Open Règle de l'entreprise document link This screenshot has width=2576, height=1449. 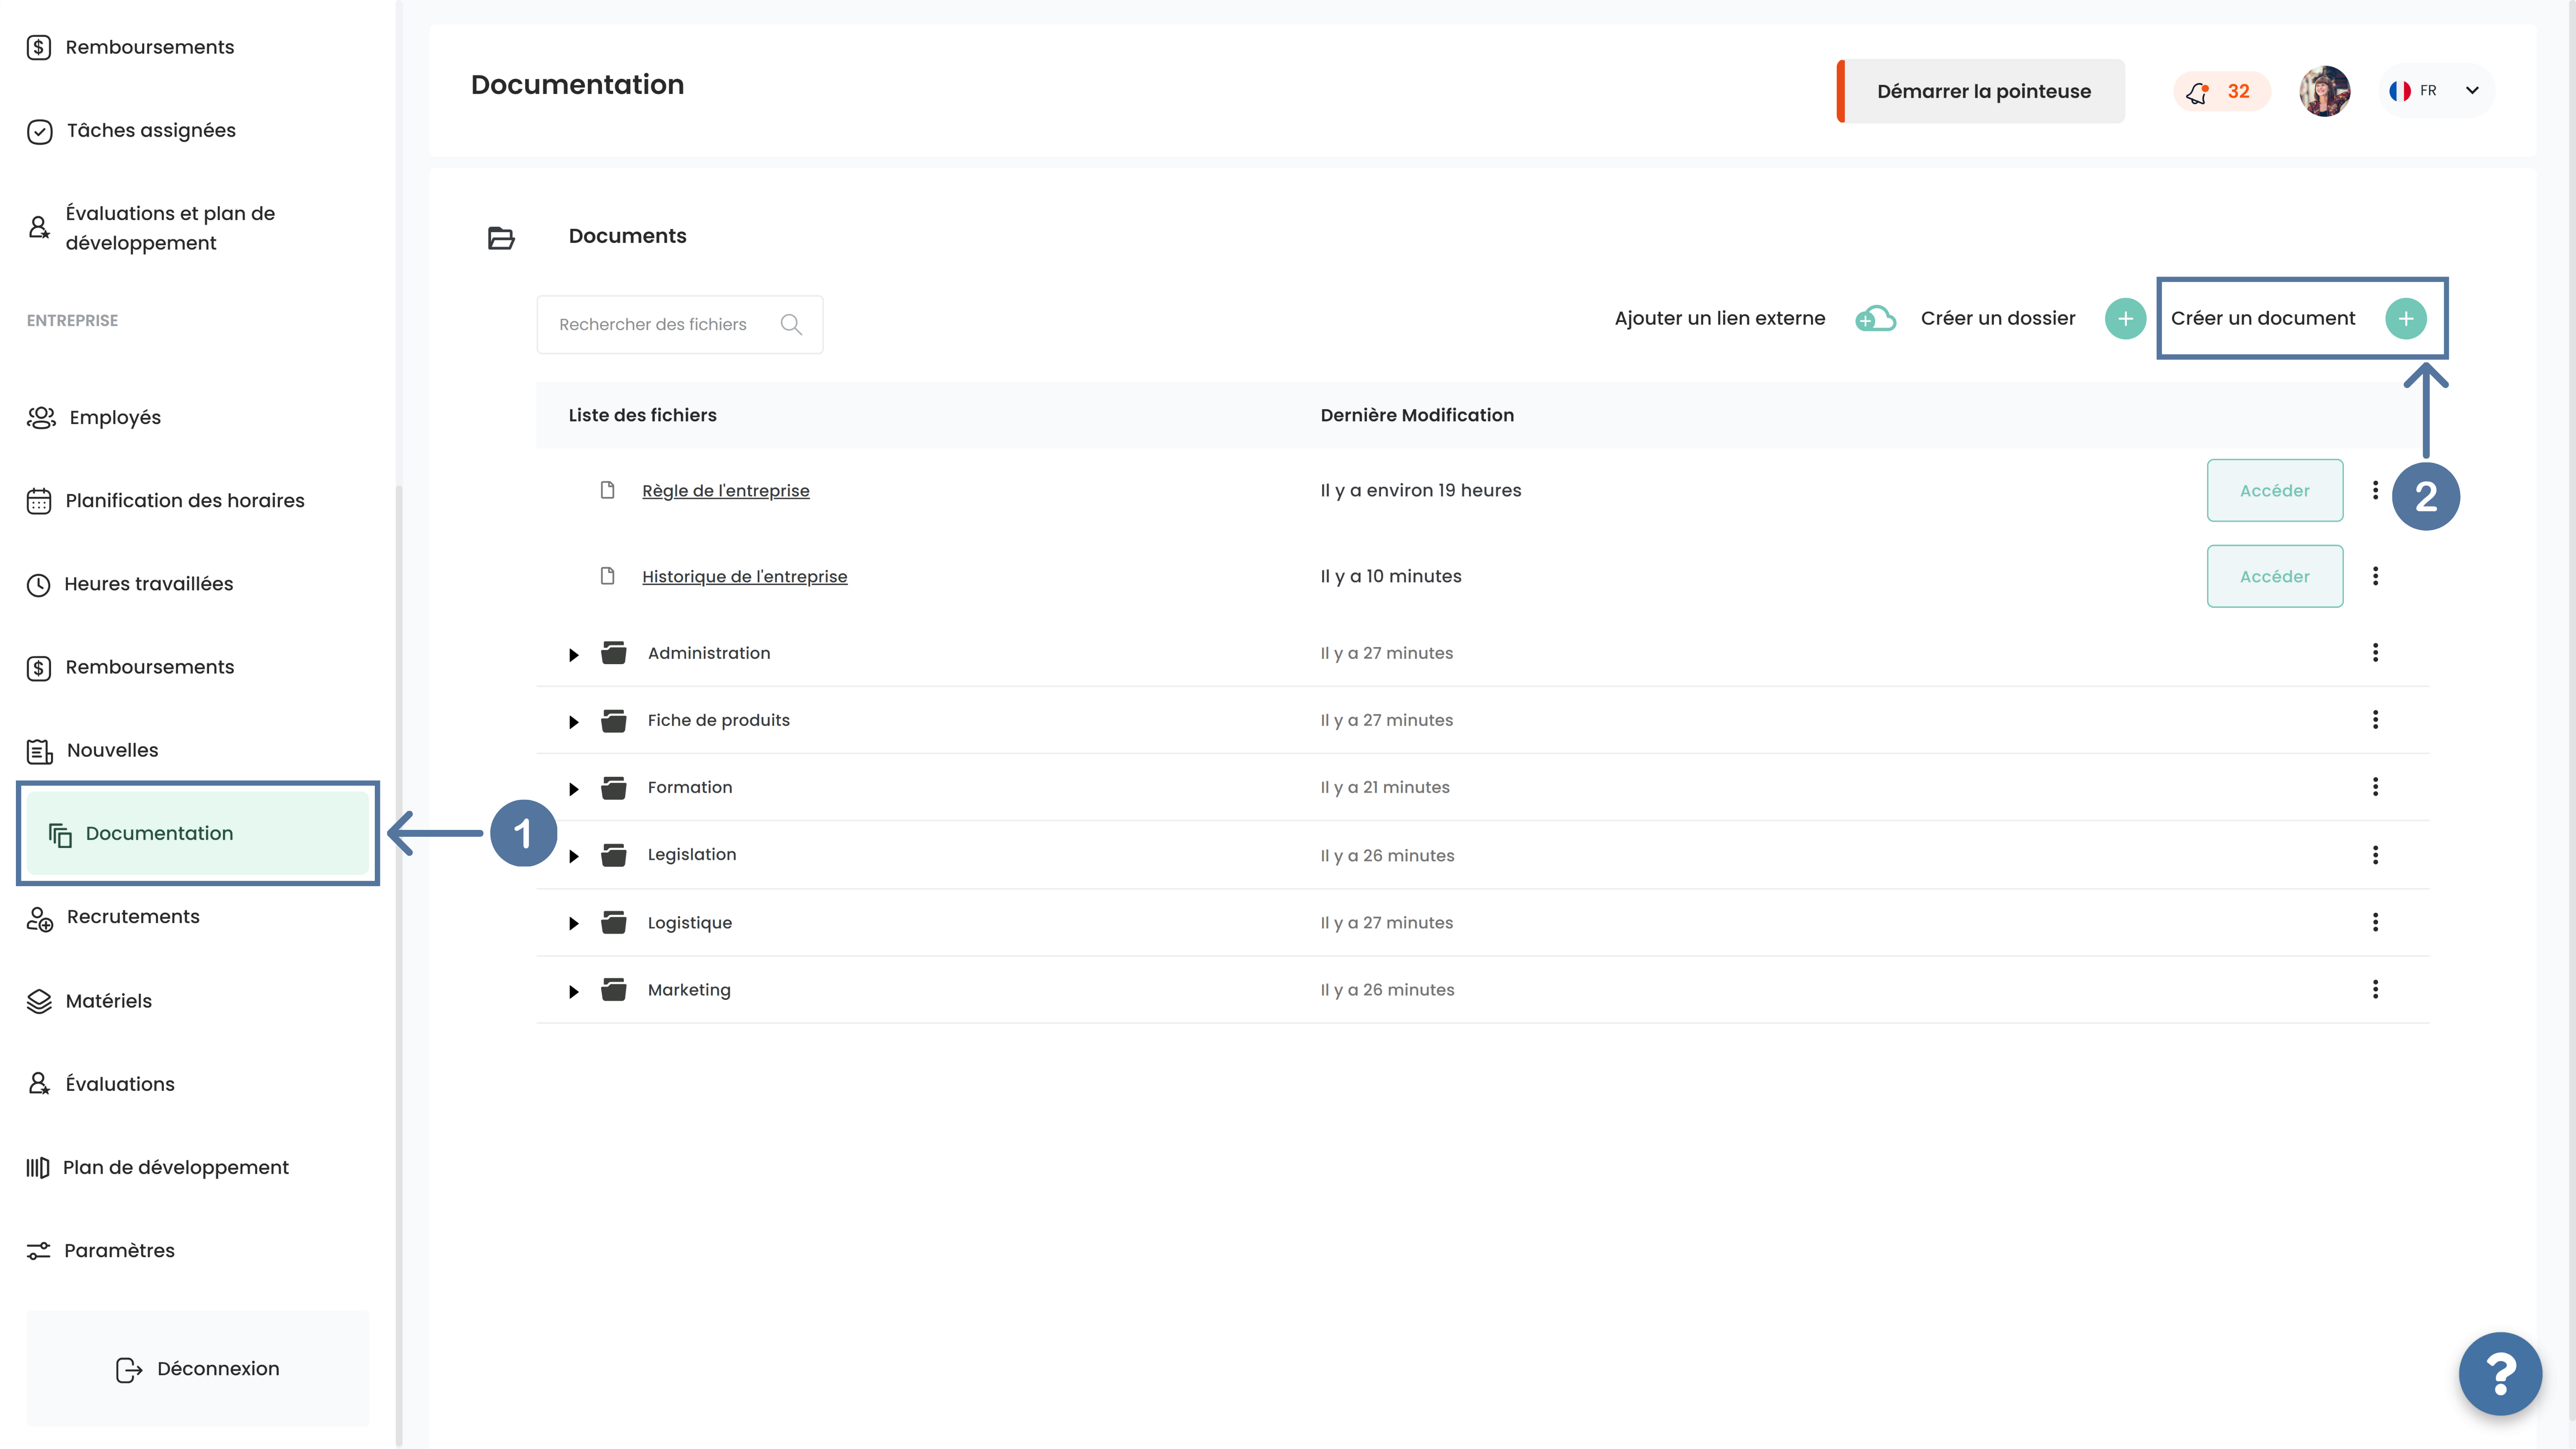tap(726, 491)
